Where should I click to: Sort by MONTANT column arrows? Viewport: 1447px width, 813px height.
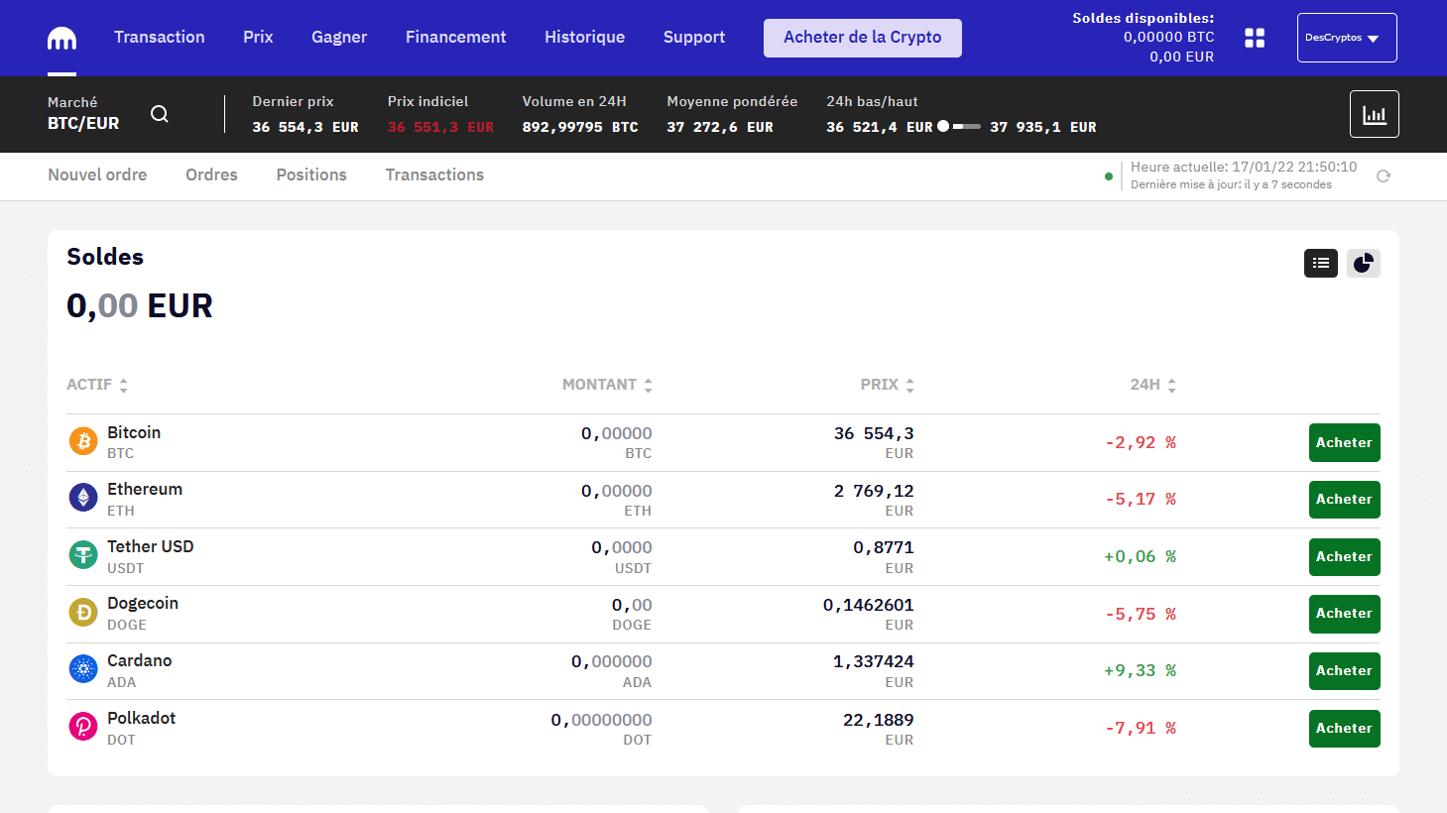tap(648, 386)
